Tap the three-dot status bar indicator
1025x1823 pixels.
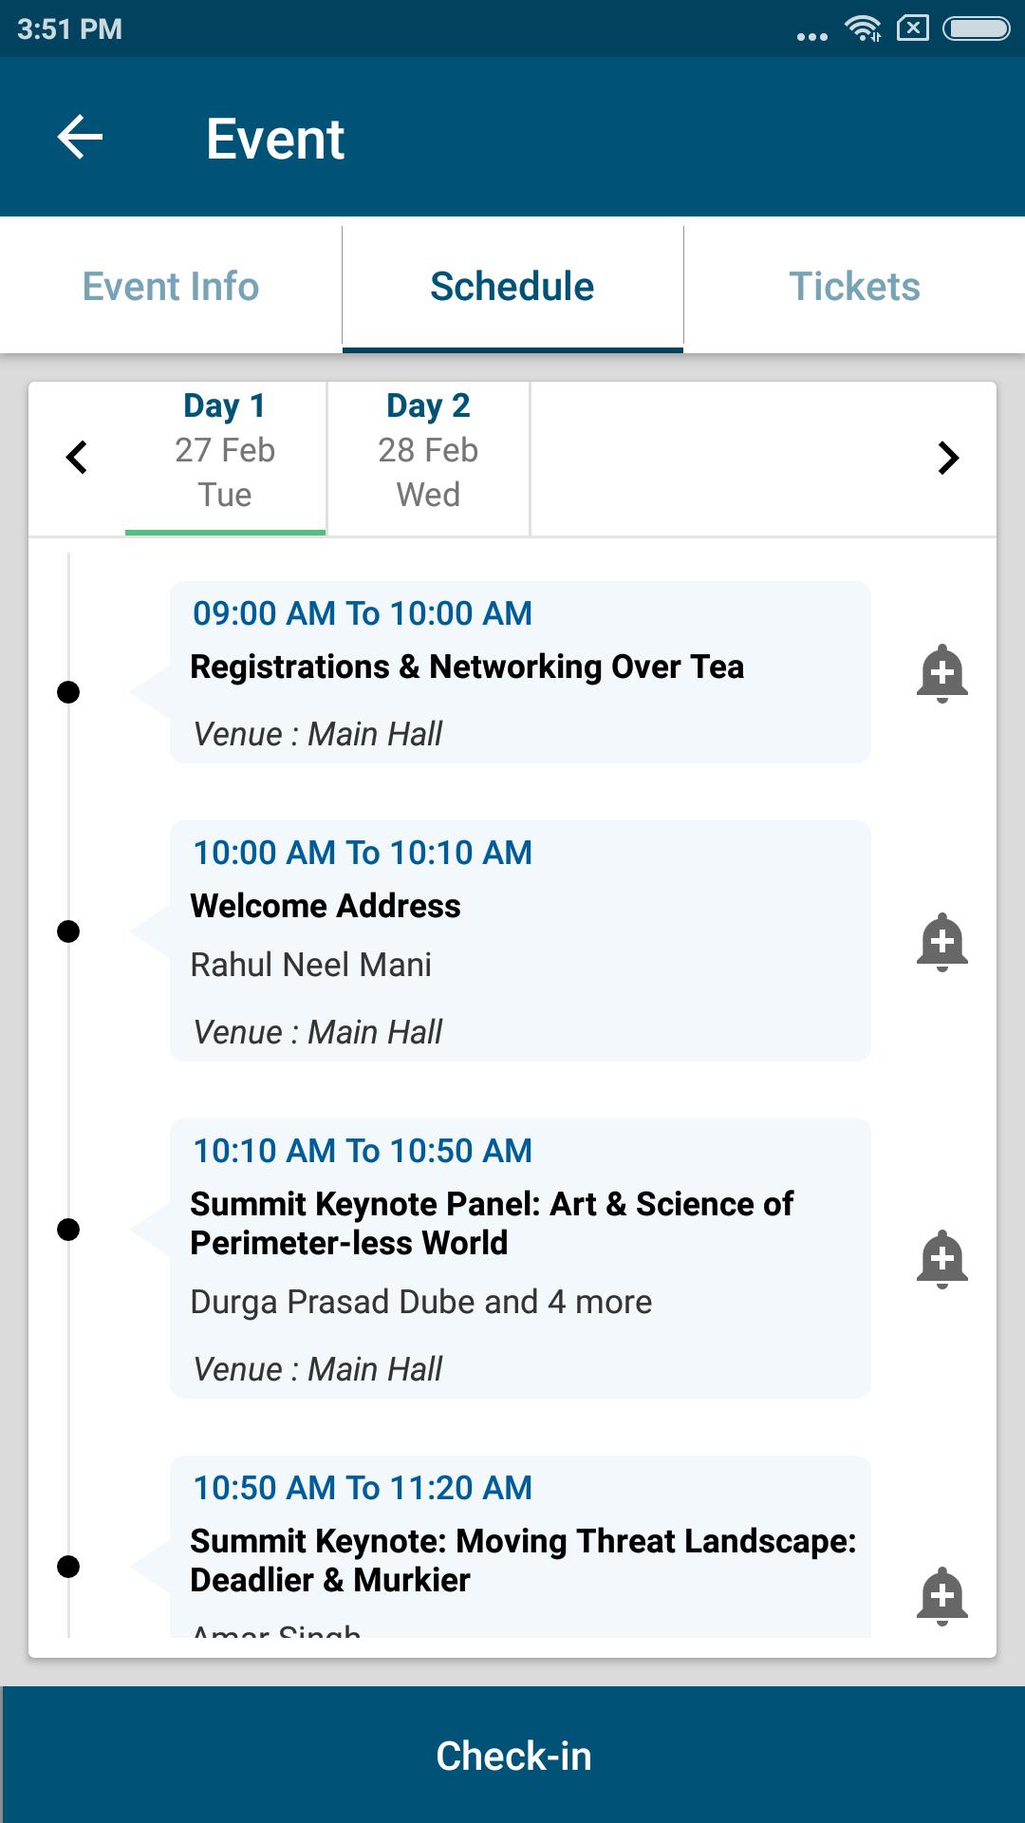tap(811, 36)
